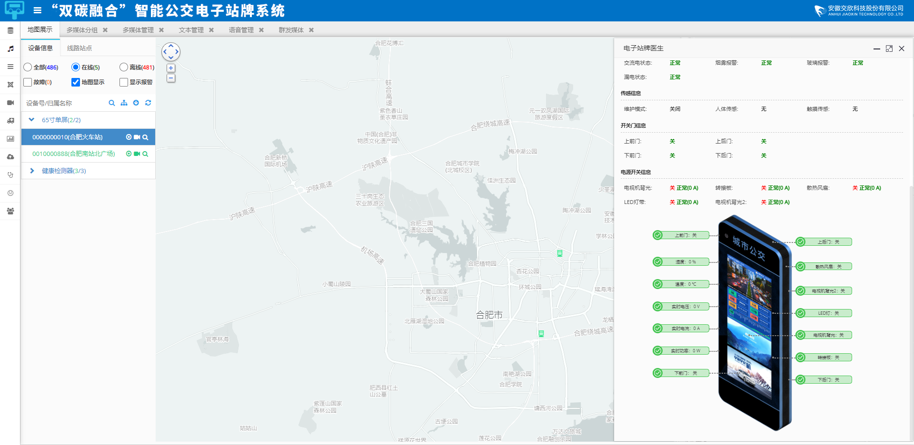Click the organization tree icon beside search
The width and height of the screenshot is (914, 445).
pos(124,103)
